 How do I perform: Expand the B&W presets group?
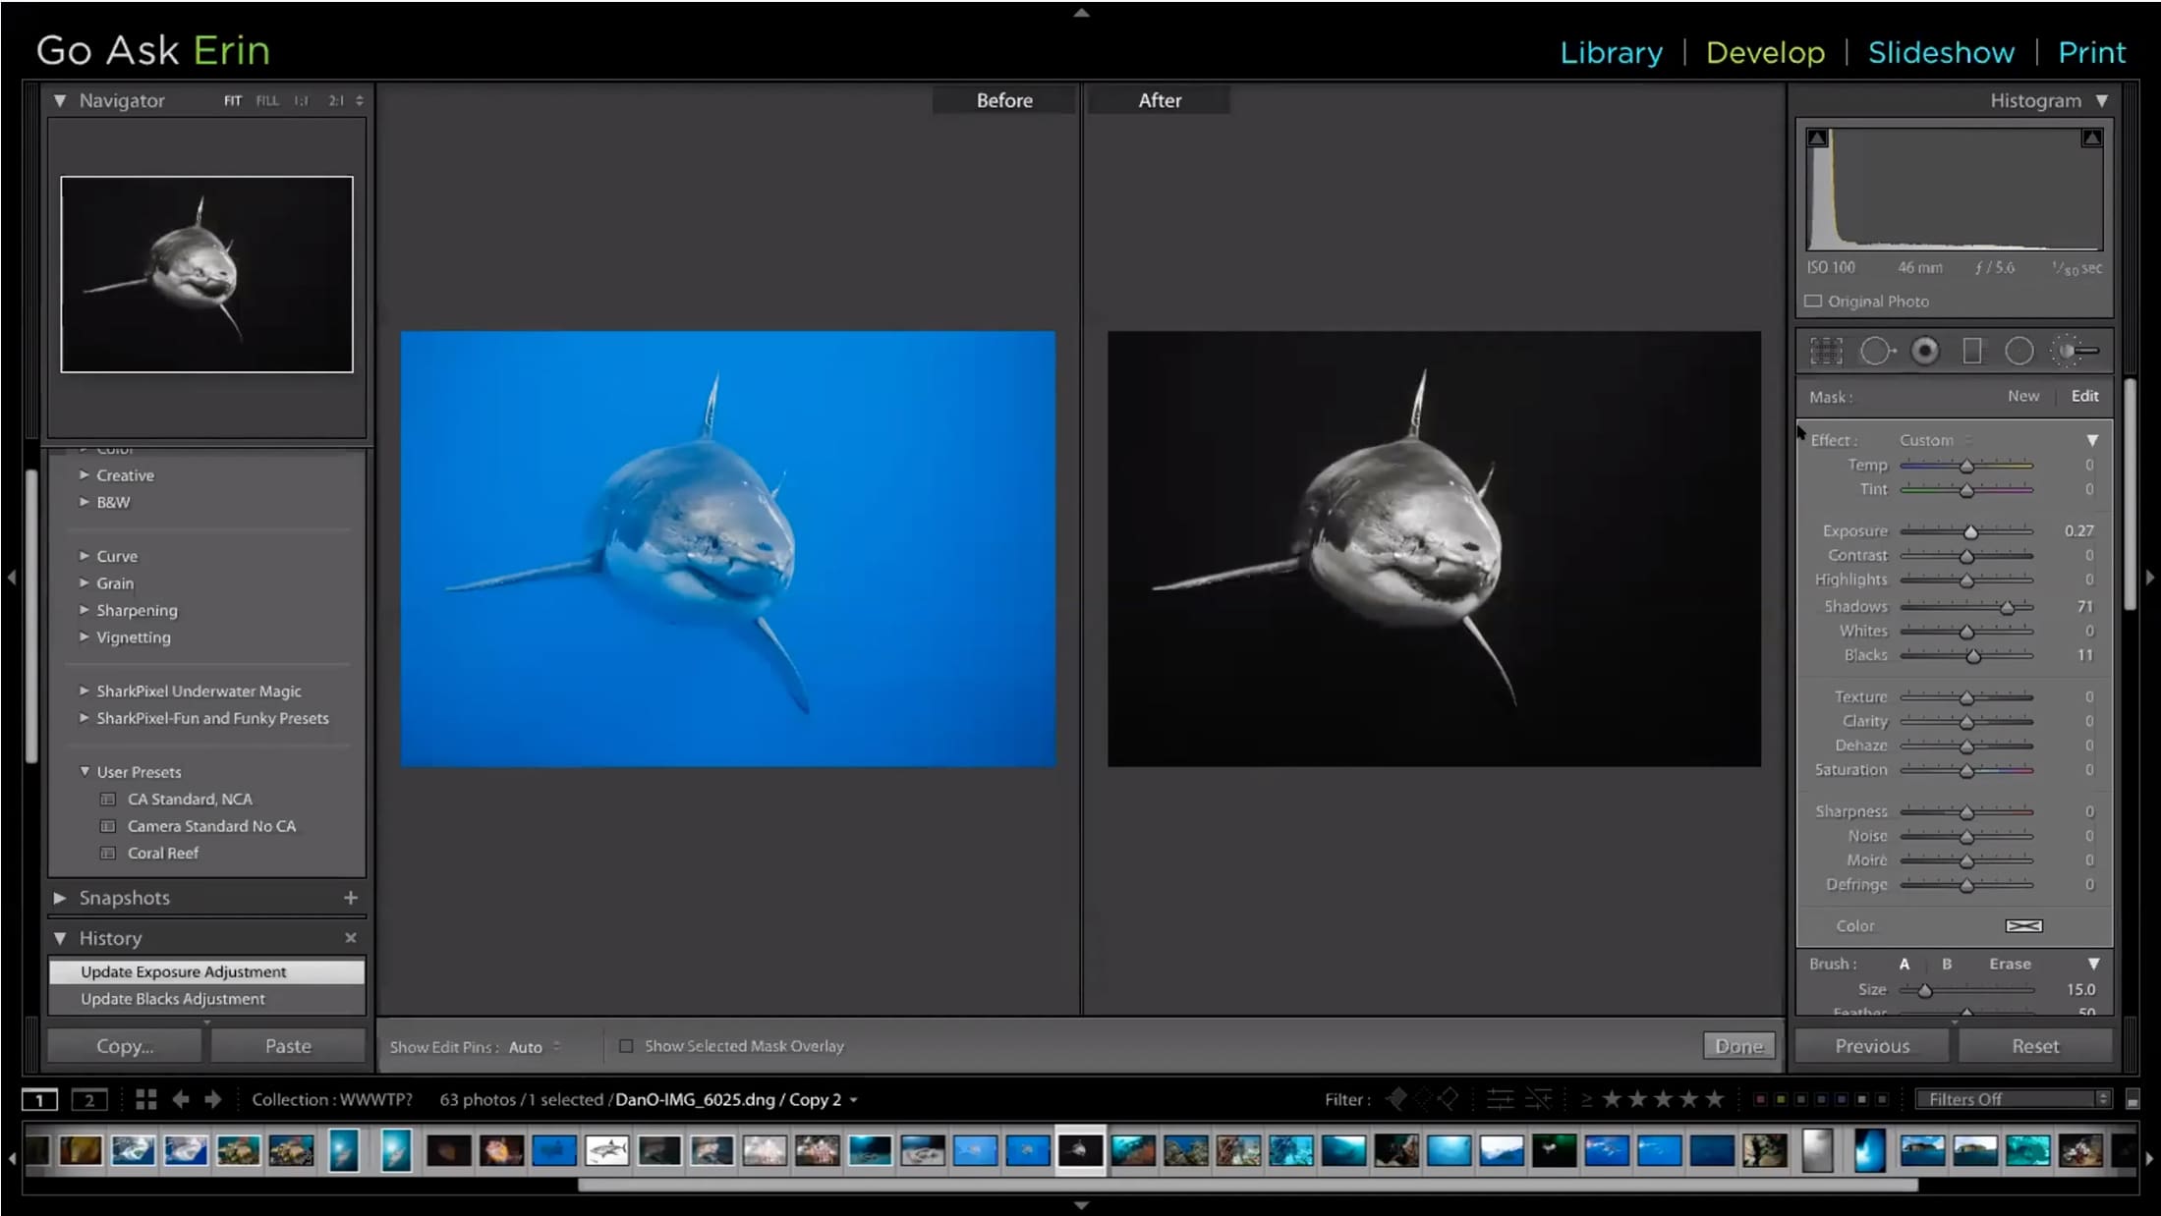click(x=85, y=502)
